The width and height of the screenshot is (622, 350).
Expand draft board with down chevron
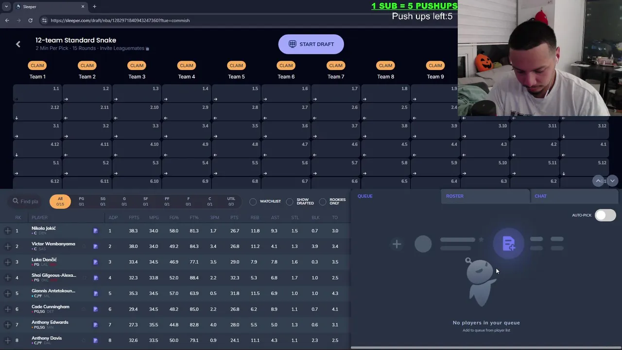612,180
